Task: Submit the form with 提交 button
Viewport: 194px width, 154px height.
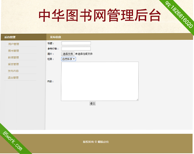Action: (x=93, y=104)
